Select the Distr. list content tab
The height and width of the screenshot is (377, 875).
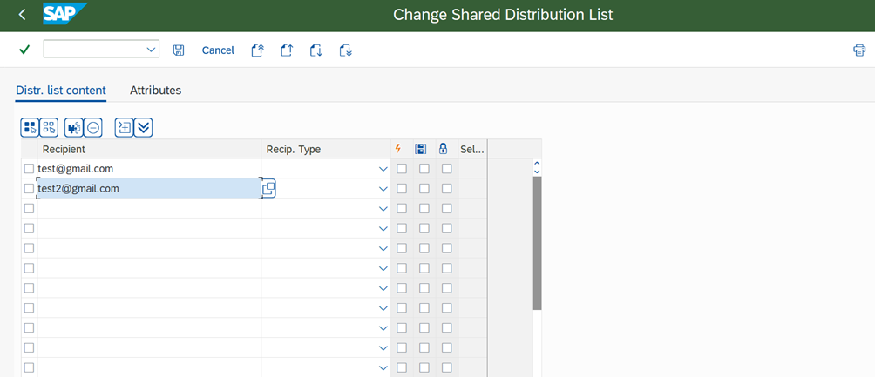(61, 91)
